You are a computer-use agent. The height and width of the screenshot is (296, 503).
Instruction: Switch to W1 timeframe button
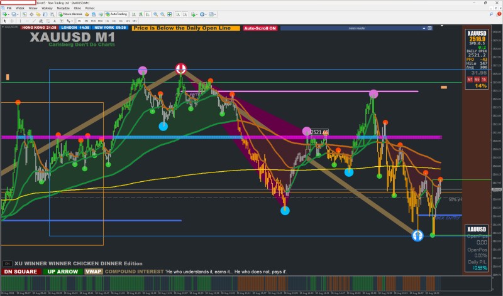[128, 21]
